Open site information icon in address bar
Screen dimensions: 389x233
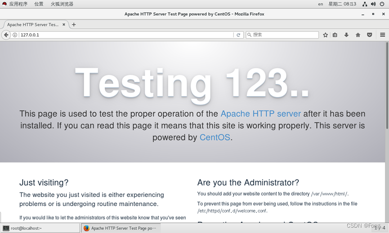click(15, 35)
